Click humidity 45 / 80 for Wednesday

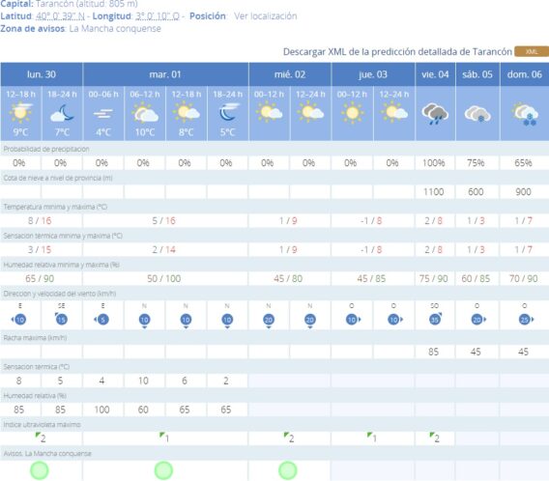[x=288, y=279]
